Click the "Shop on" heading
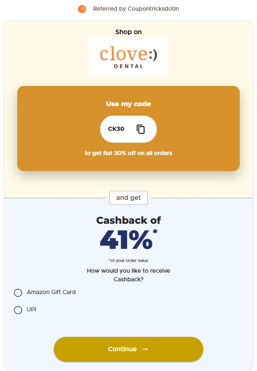 [x=128, y=32]
